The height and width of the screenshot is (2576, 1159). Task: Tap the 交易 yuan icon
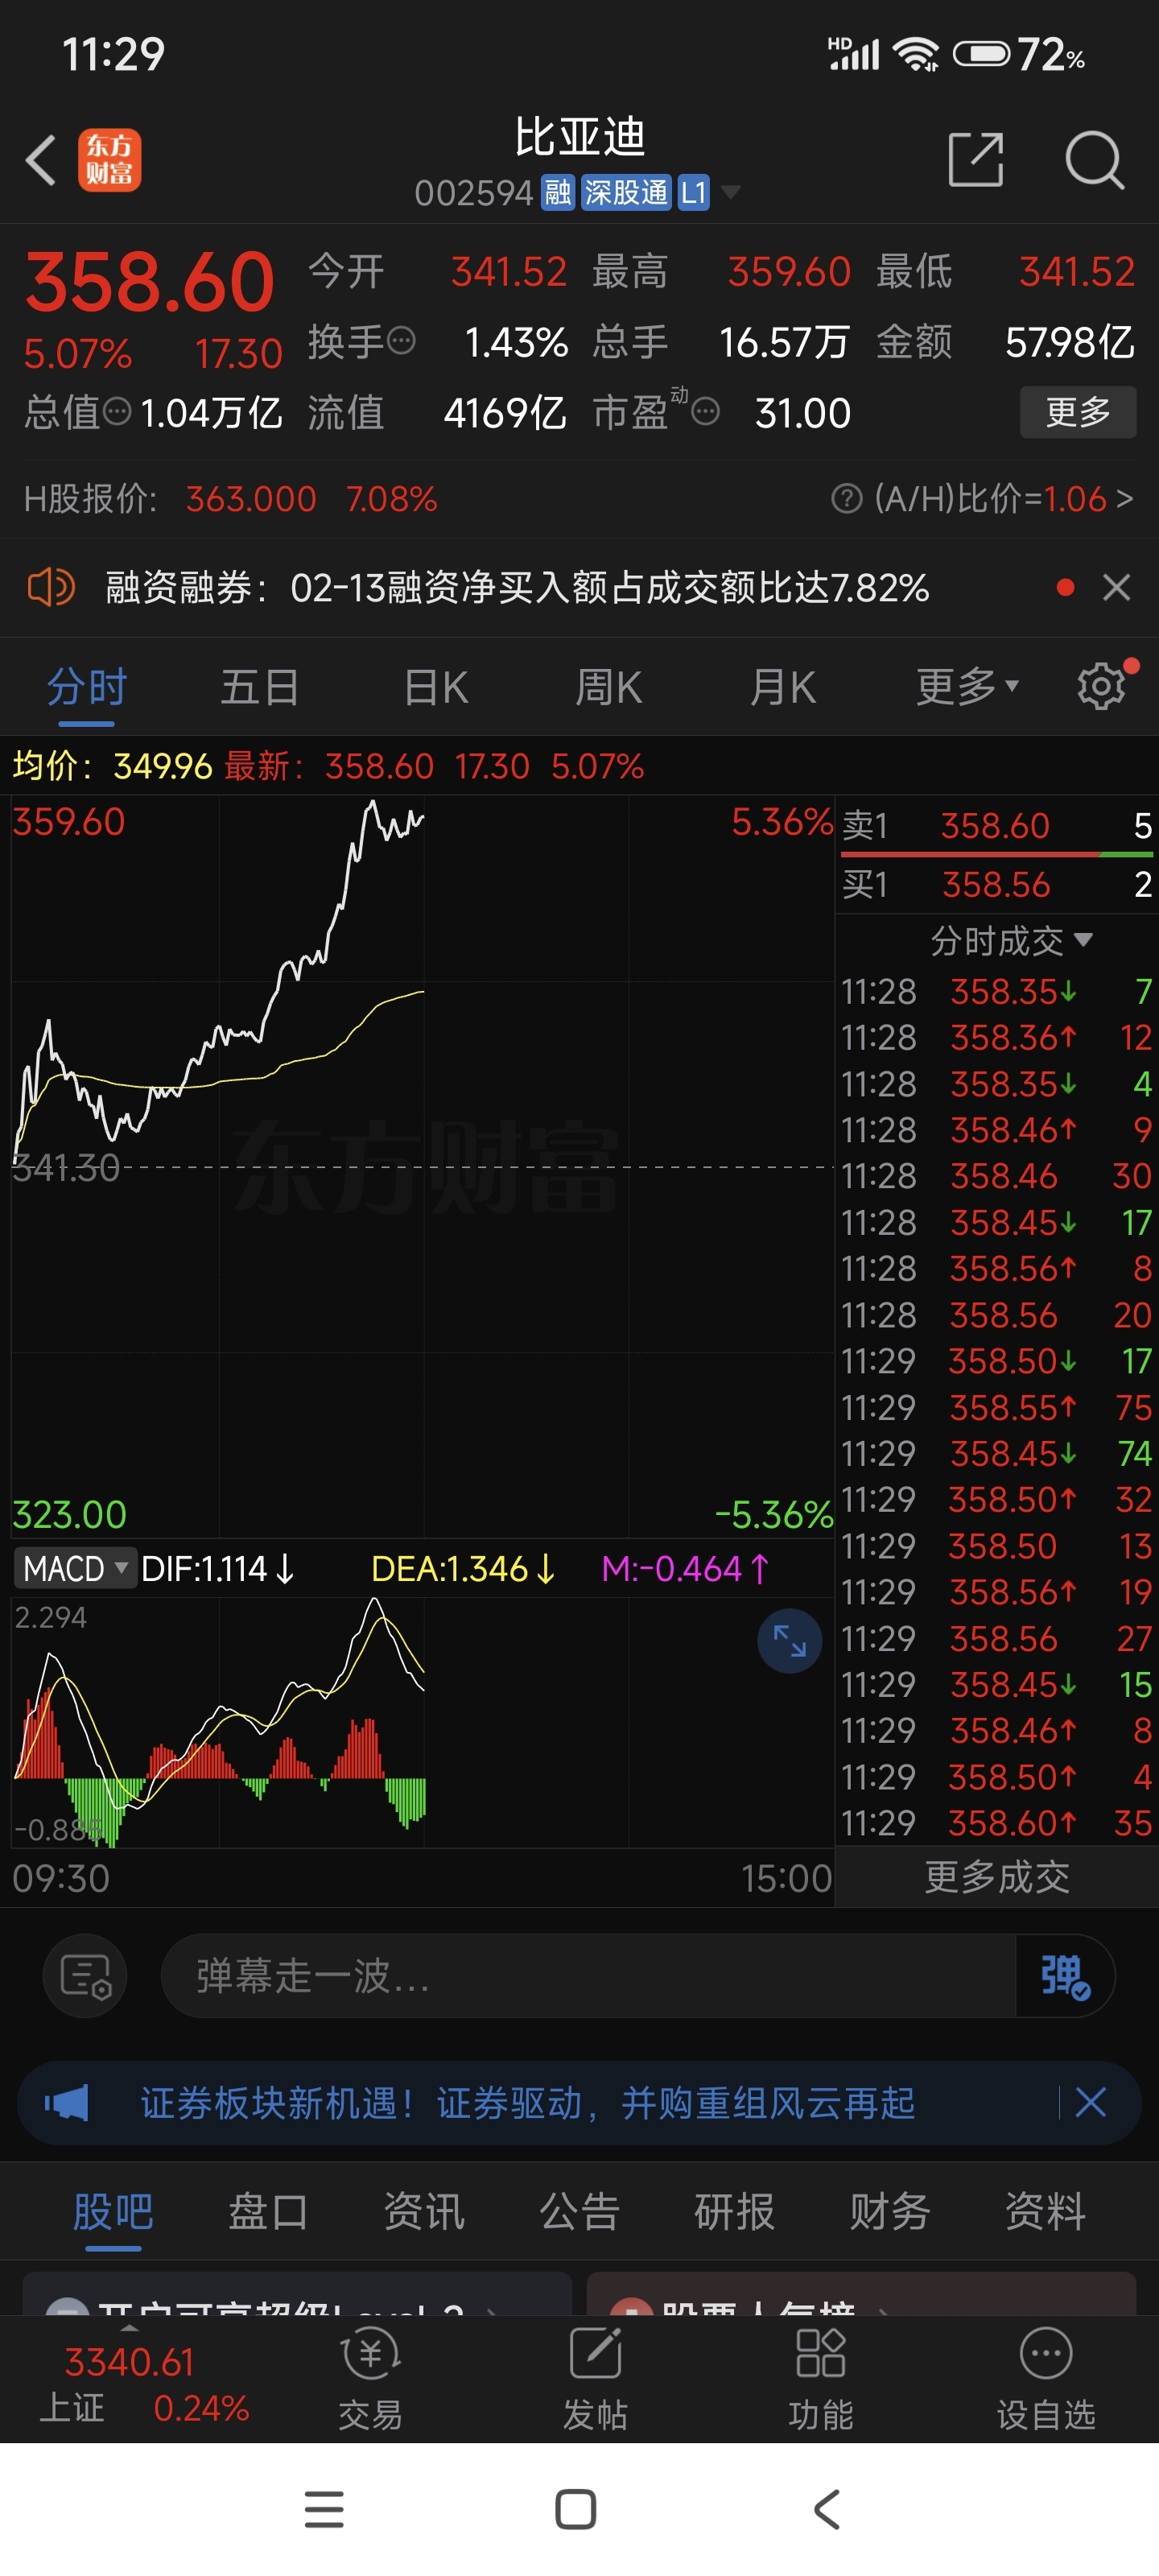371,2354
